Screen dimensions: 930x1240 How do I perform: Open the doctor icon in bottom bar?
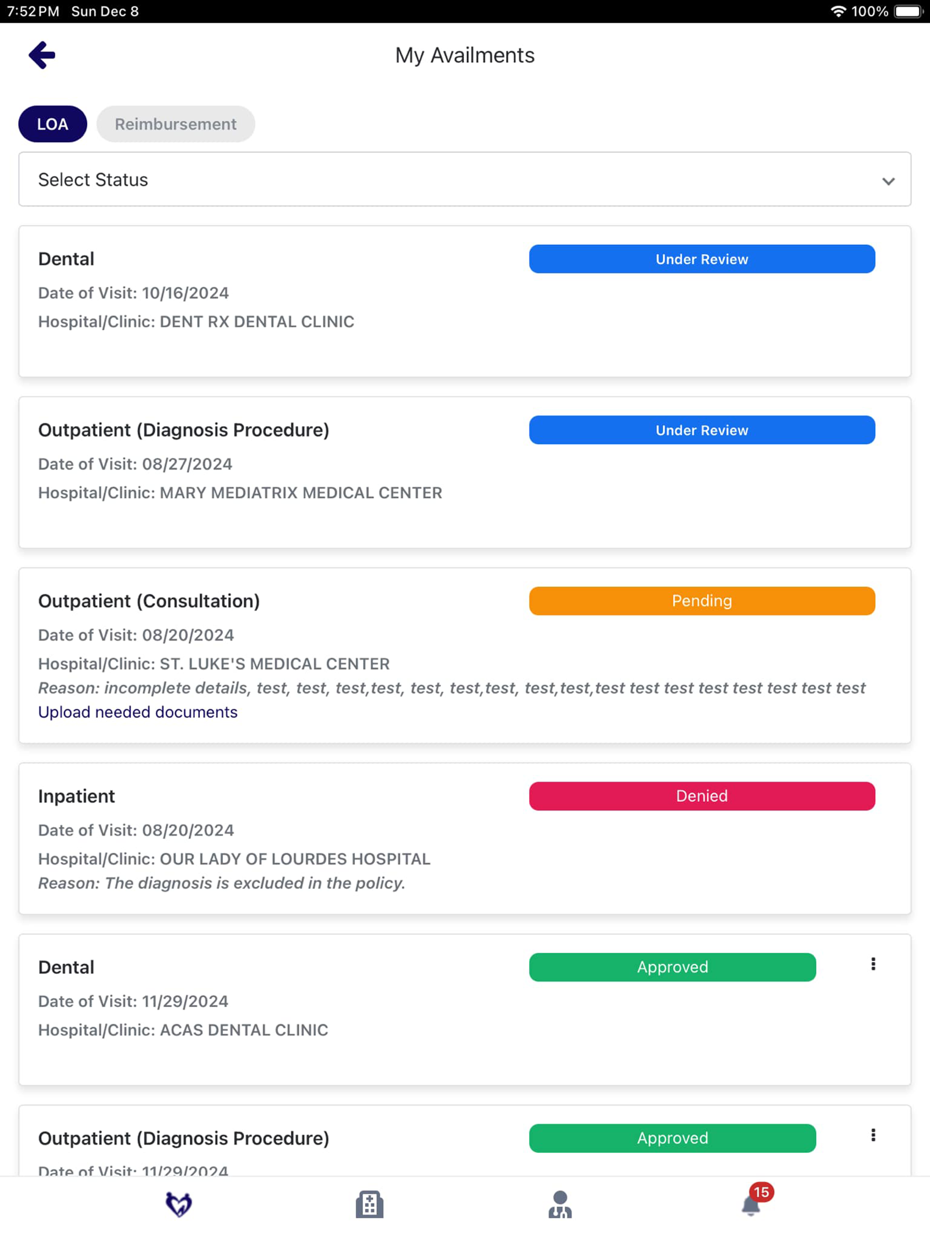pyautogui.click(x=560, y=1204)
